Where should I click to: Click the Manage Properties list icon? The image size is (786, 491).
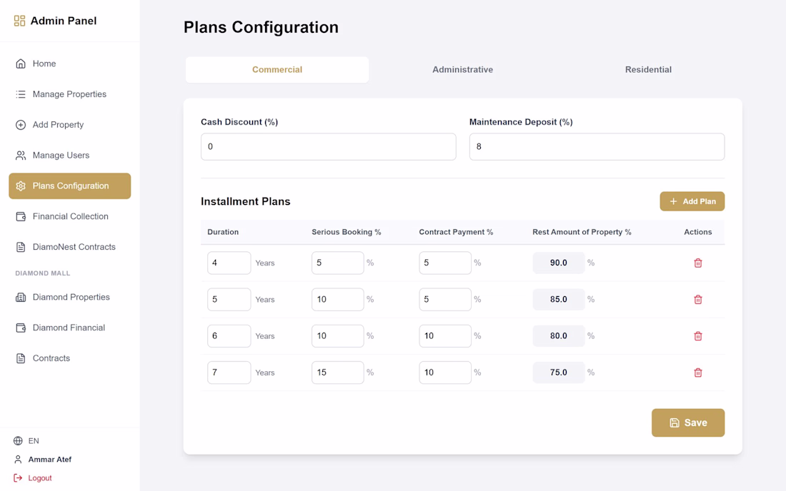coord(21,94)
